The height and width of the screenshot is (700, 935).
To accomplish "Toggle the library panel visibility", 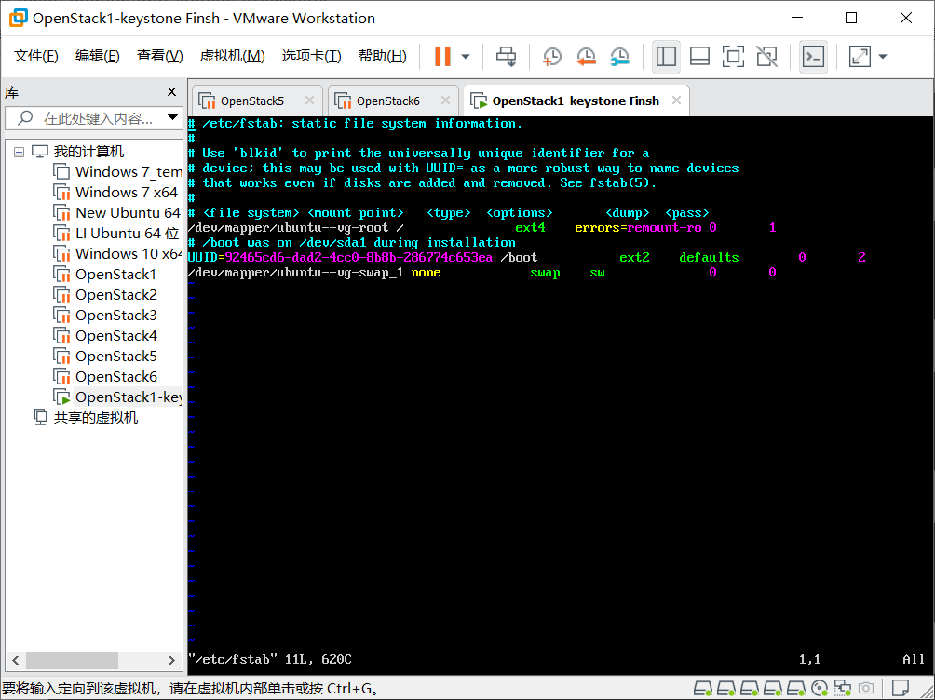I will [x=666, y=57].
